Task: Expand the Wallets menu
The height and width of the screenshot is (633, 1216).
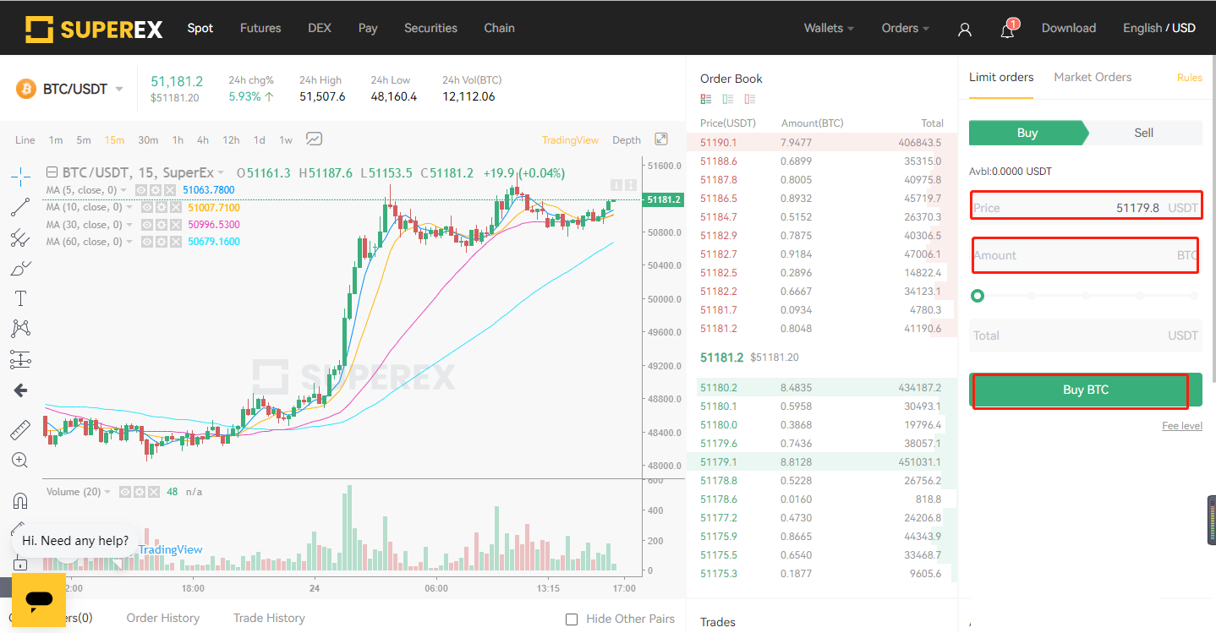Action: pyautogui.click(x=829, y=28)
